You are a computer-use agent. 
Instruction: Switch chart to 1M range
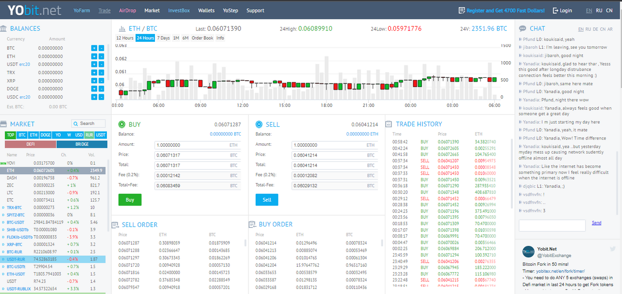pyautogui.click(x=176, y=38)
